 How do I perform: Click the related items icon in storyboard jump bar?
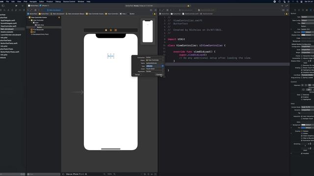coord(35,10)
